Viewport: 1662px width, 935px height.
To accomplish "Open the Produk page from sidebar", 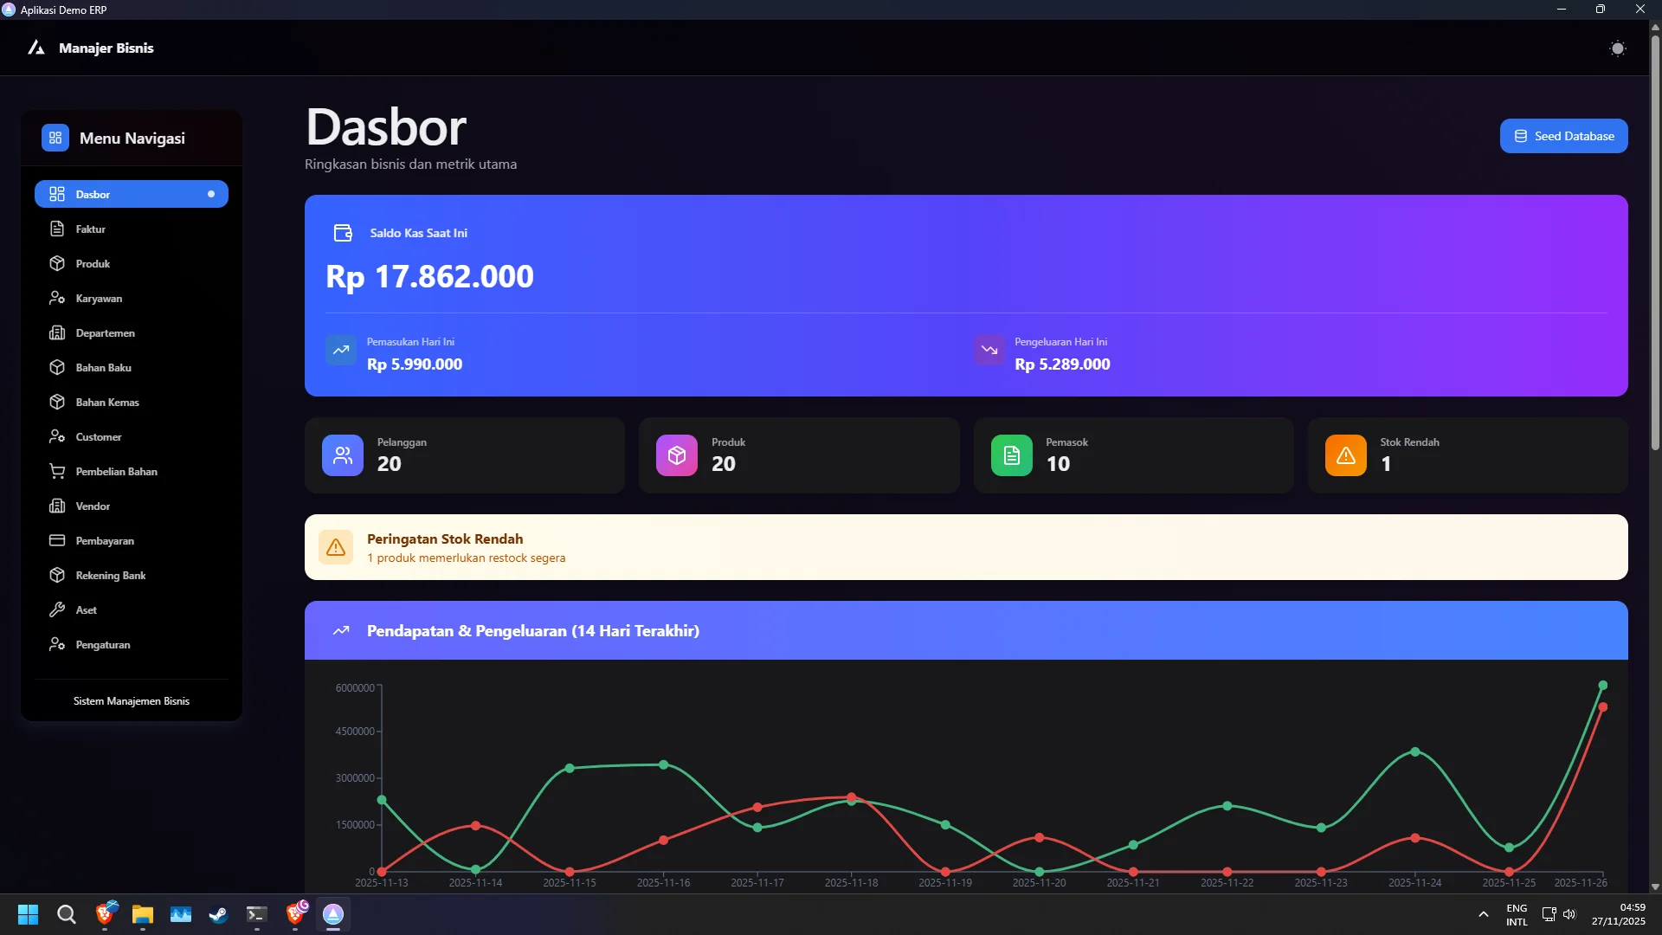I will tap(93, 264).
